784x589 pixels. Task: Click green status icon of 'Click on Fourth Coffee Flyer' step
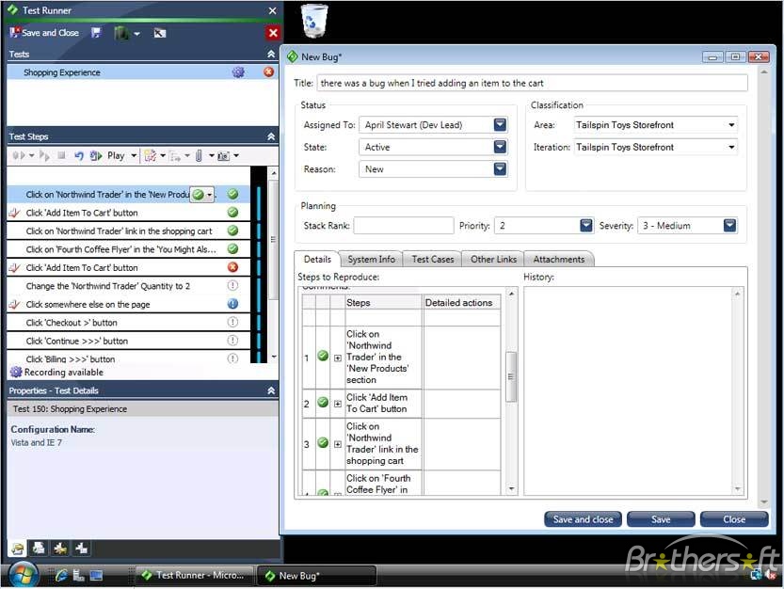click(x=232, y=249)
